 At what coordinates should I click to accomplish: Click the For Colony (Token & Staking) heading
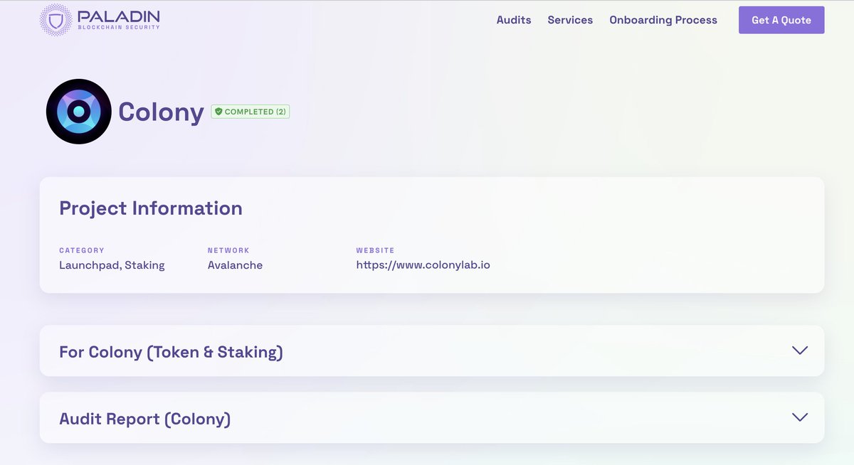click(x=171, y=352)
